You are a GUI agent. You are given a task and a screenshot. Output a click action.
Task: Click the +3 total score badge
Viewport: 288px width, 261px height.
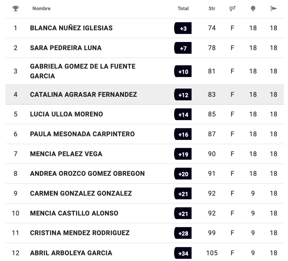[183, 28]
